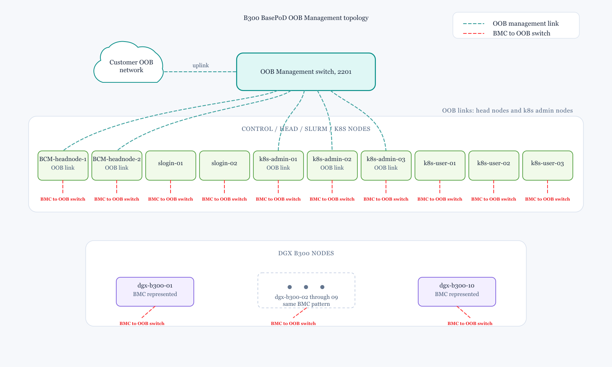Select the k8s-admin-01 node
612x367 pixels.
tap(278, 166)
